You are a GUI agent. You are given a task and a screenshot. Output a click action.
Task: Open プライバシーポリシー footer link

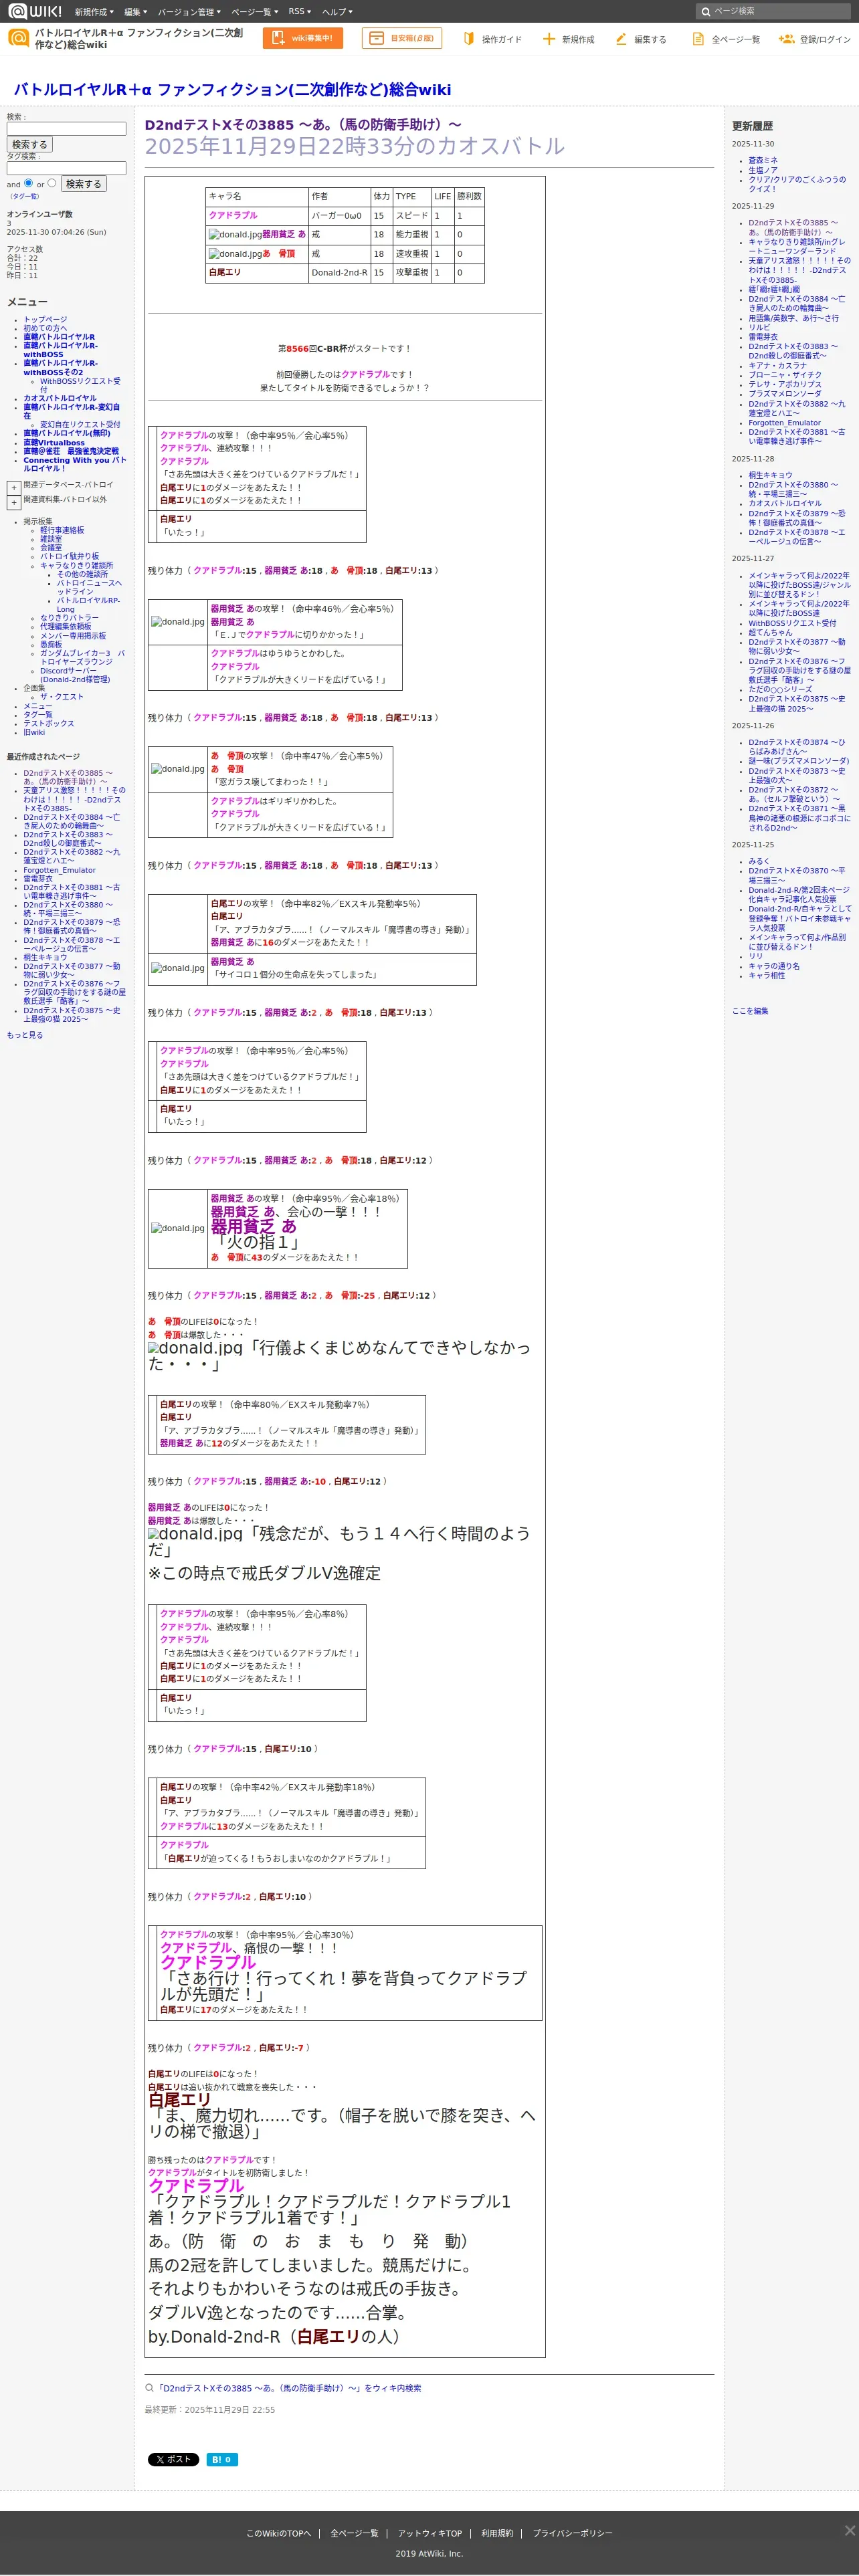[573, 2533]
